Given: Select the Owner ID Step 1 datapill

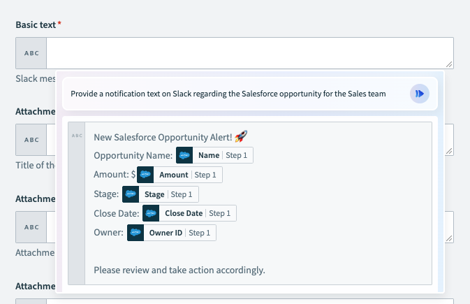Looking at the screenshot, I should click(x=172, y=233).
